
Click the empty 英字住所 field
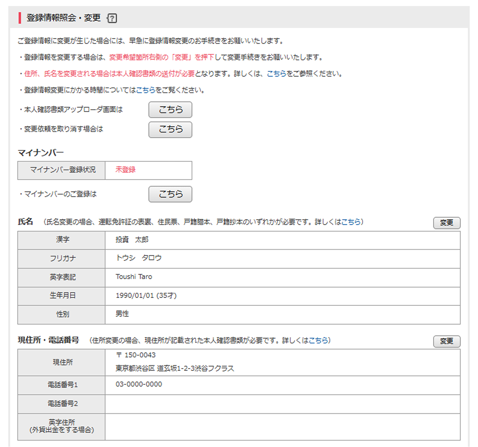[x=239, y=425]
